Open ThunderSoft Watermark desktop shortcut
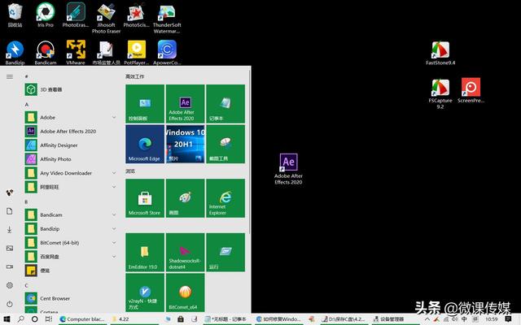Screen dimensions: 521x325 [x=167, y=18]
